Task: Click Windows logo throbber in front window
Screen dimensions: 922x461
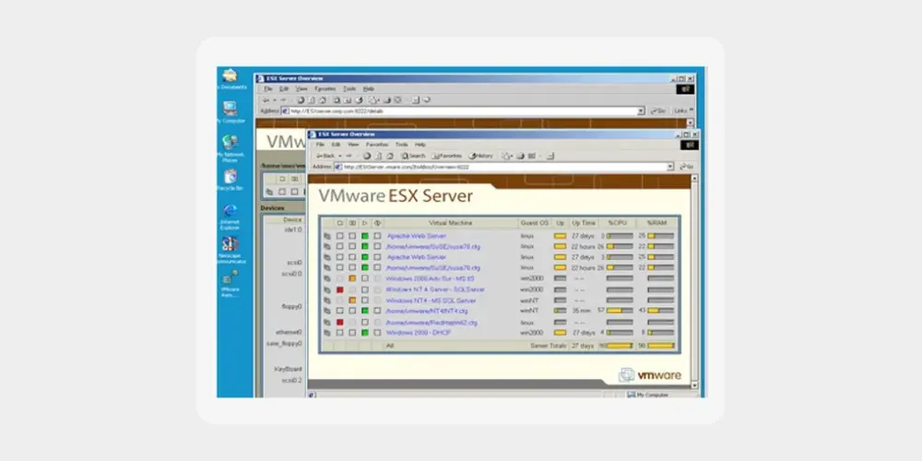Action: tap(689, 145)
